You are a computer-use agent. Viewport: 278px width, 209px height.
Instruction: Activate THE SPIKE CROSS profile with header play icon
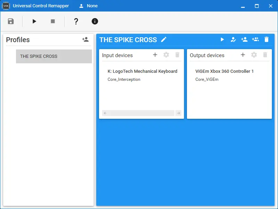(x=222, y=40)
